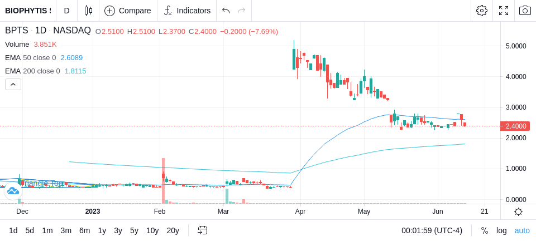This screenshot has width=536, height=241.
Task: Set time range to 20y
Action: (x=173, y=231)
